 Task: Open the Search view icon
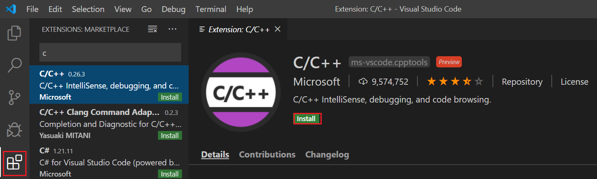coord(15,65)
